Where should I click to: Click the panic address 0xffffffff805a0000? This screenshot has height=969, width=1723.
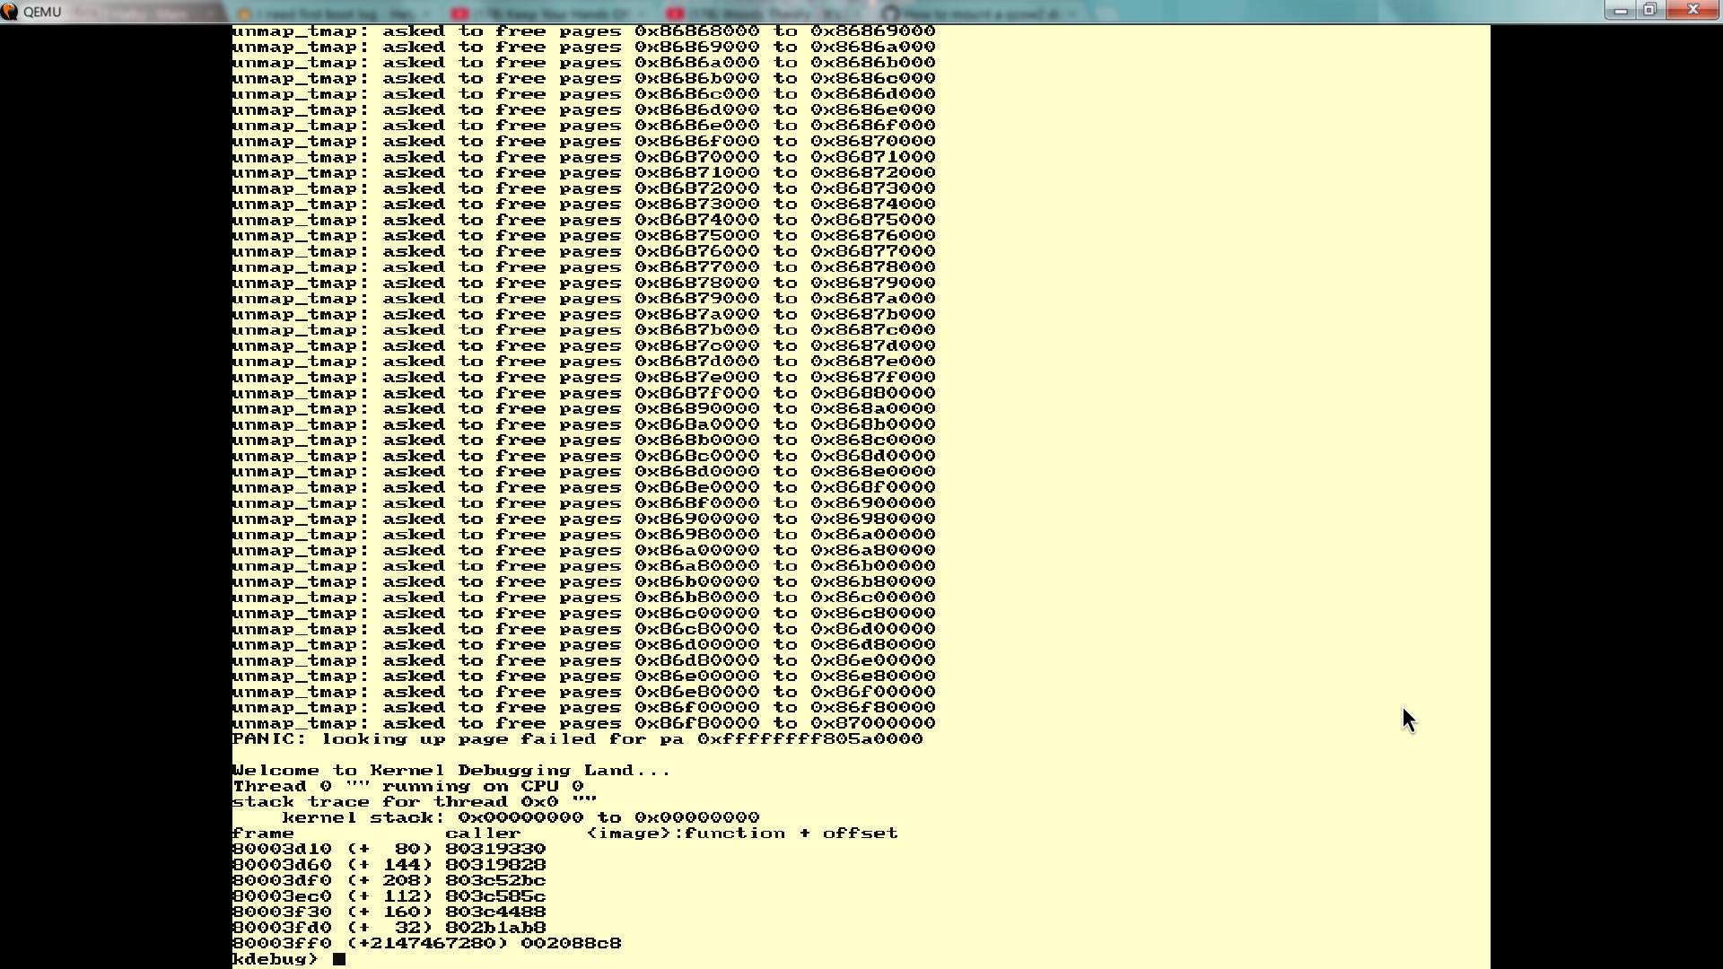coord(809,739)
